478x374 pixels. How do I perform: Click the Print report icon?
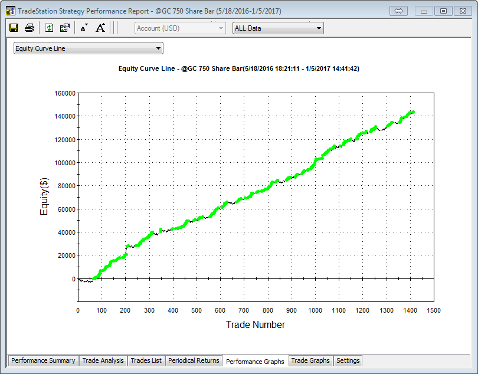pyautogui.click(x=29, y=28)
